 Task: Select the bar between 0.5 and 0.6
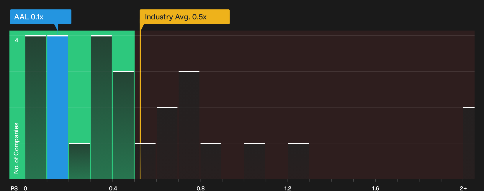145,161
